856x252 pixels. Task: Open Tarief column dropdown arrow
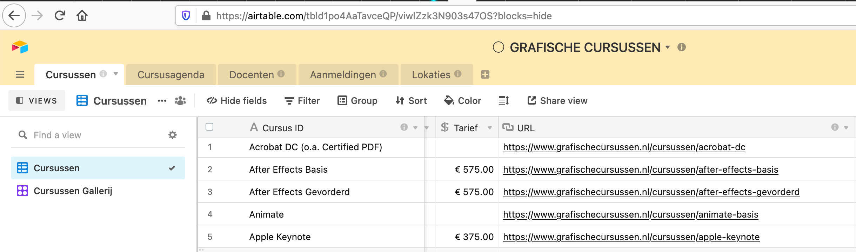point(490,128)
